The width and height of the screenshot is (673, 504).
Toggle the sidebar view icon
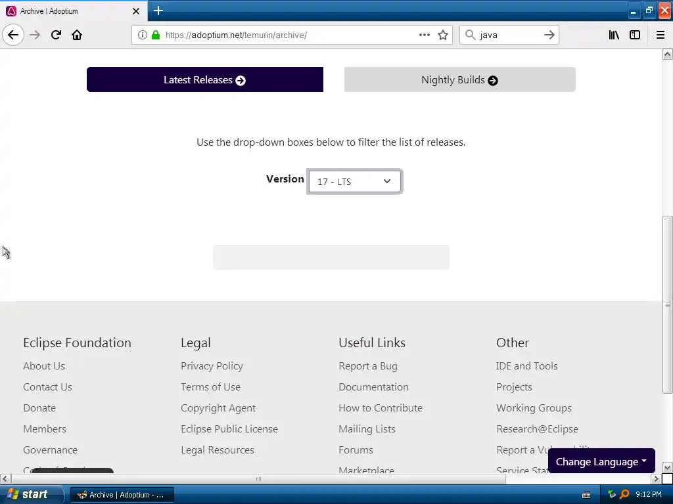tap(635, 35)
